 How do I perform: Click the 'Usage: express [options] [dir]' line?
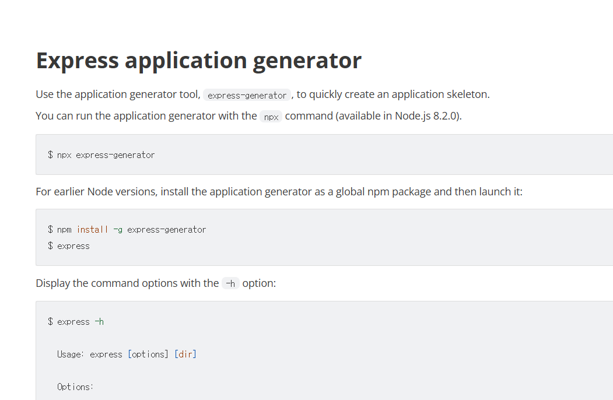[127, 355]
